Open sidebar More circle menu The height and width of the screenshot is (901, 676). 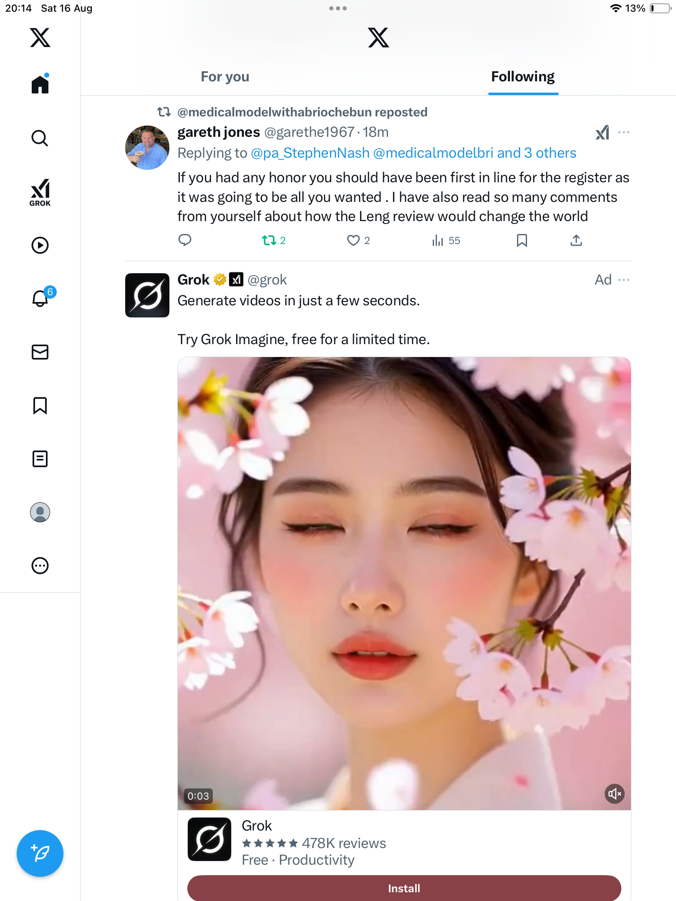pyautogui.click(x=40, y=566)
